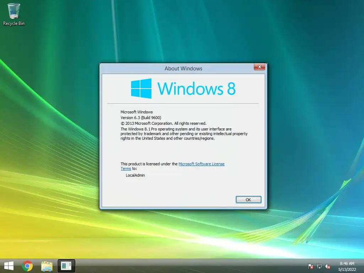Select the About Windows taskbar item
This screenshot has height=273, width=364.
click(66, 266)
